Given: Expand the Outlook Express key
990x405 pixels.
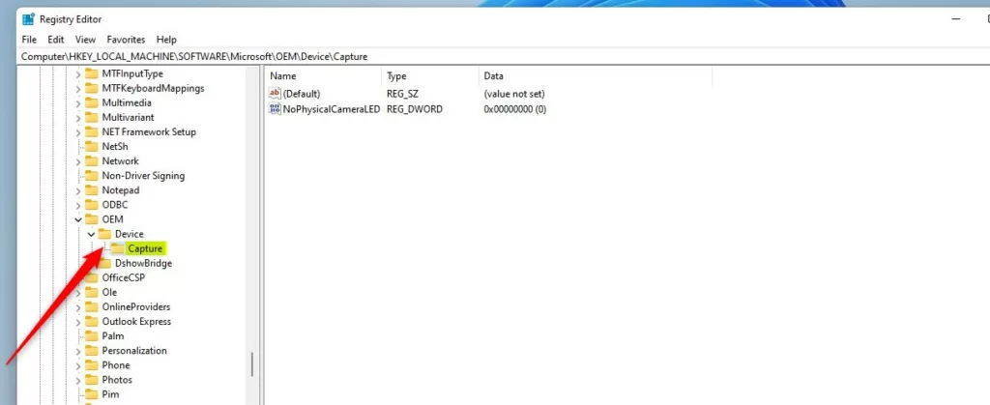Looking at the screenshot, I should point(78,322).
